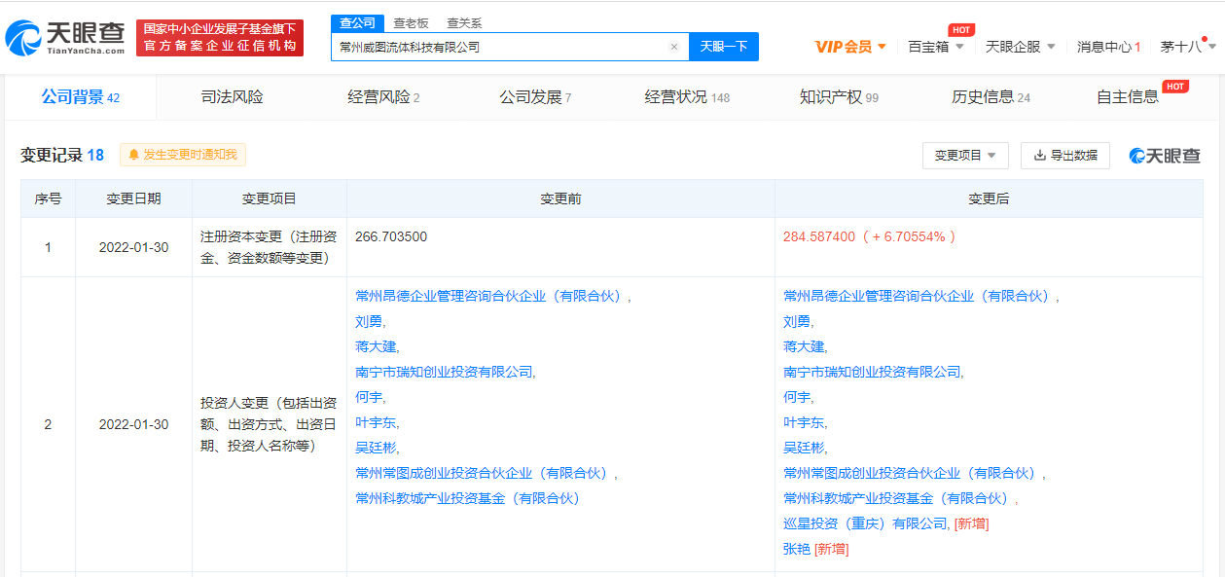This screenshot has width=1225, height=577.
Task: Click row 1 date 2022-01-30
Action: coord(133,247)
